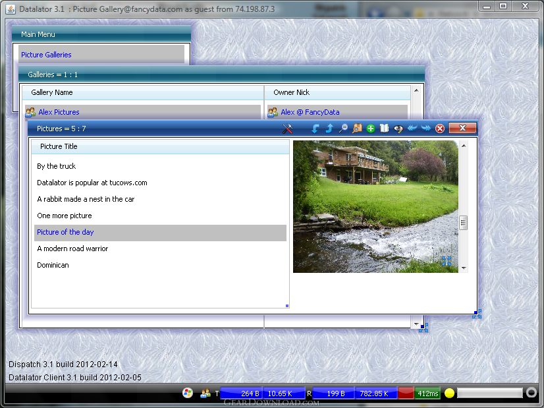Click the Picture Title column header
Image resolution: width=544 pixels, height=408 pixels.
(160, 146)
